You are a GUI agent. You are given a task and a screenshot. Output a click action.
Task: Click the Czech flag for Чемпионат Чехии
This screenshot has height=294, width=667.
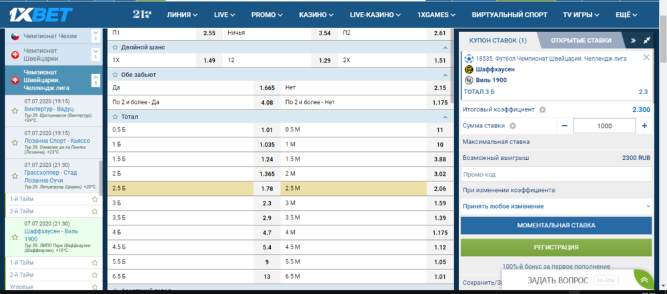point(15,37)
